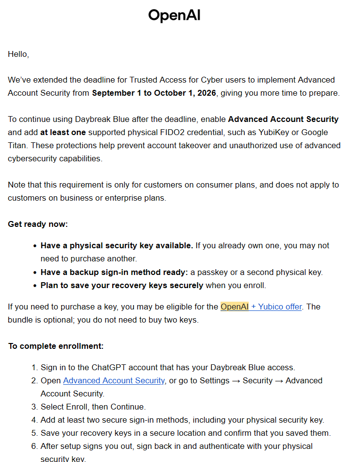This screenshot has width=341, height=462.
Task: Click the "Get ready now:" heading
Action: coord(38,224)
